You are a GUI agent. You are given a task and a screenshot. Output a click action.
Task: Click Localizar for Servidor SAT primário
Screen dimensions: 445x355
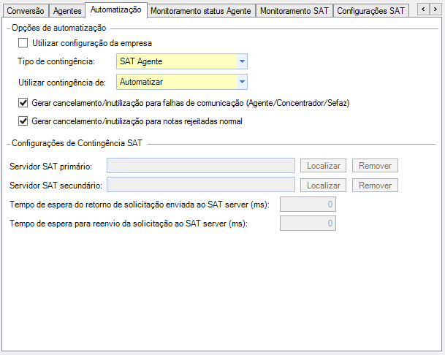tap(324, 166)
